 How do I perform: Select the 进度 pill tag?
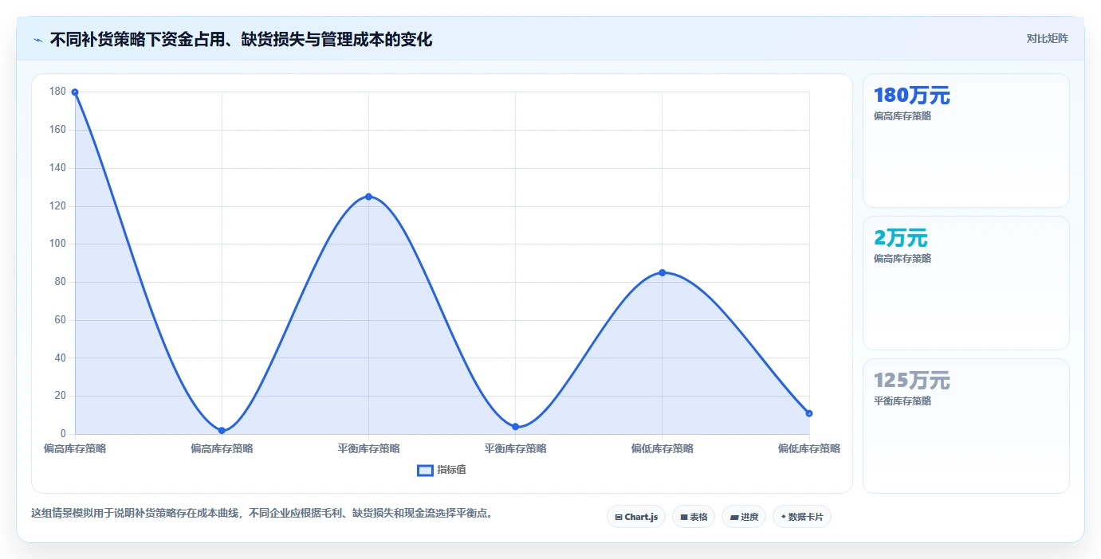coord(744,517)
